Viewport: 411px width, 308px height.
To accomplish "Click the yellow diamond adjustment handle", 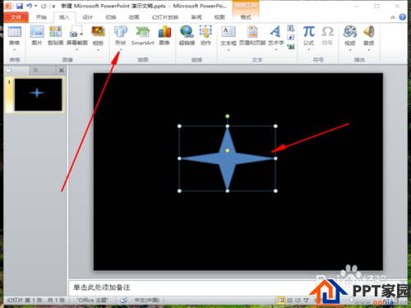I will pos(228,150).
